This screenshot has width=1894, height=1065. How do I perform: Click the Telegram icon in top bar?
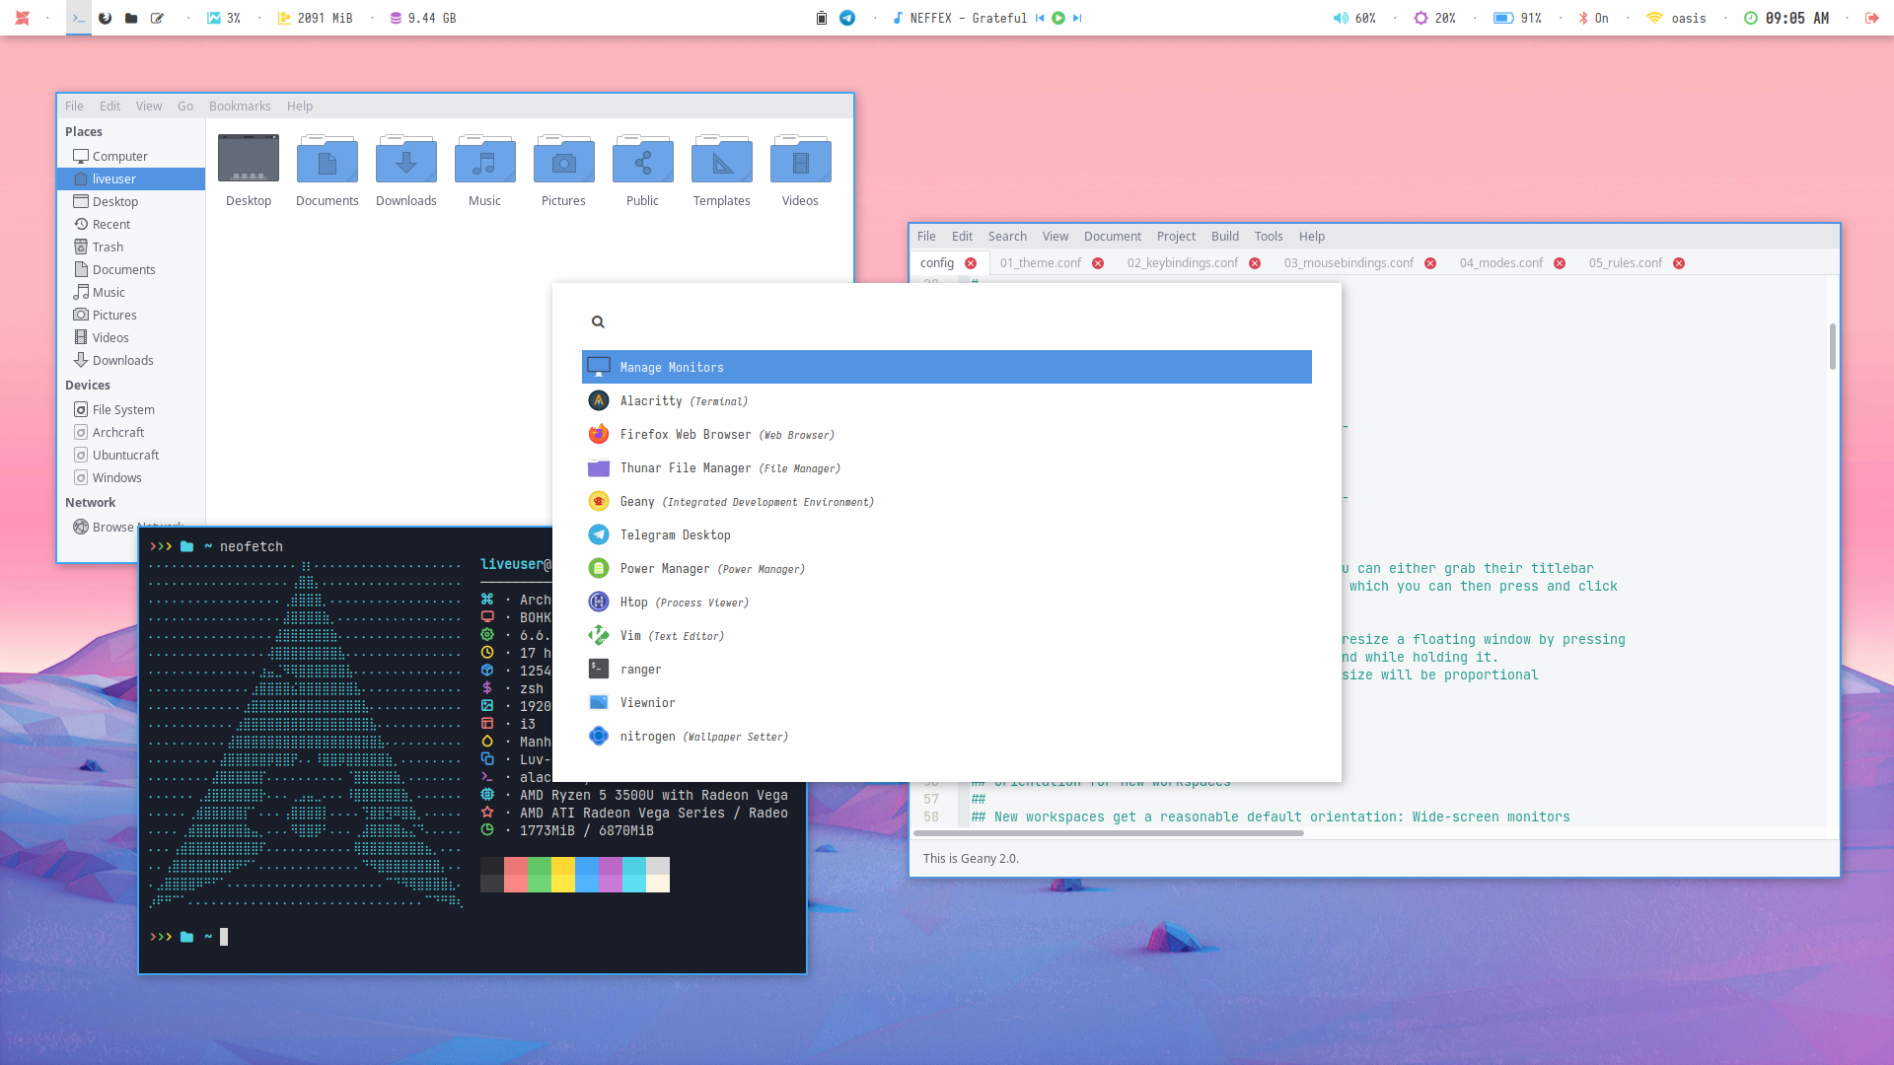[847, 18]
